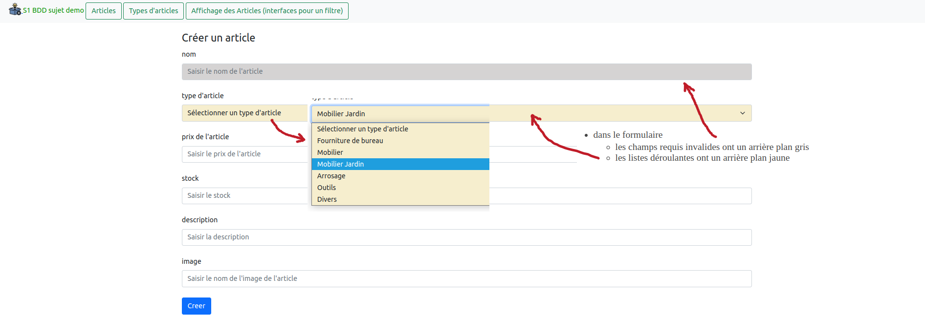Click the S1 BDD sujet demo logo icon
925x319 pixels.
15,9
